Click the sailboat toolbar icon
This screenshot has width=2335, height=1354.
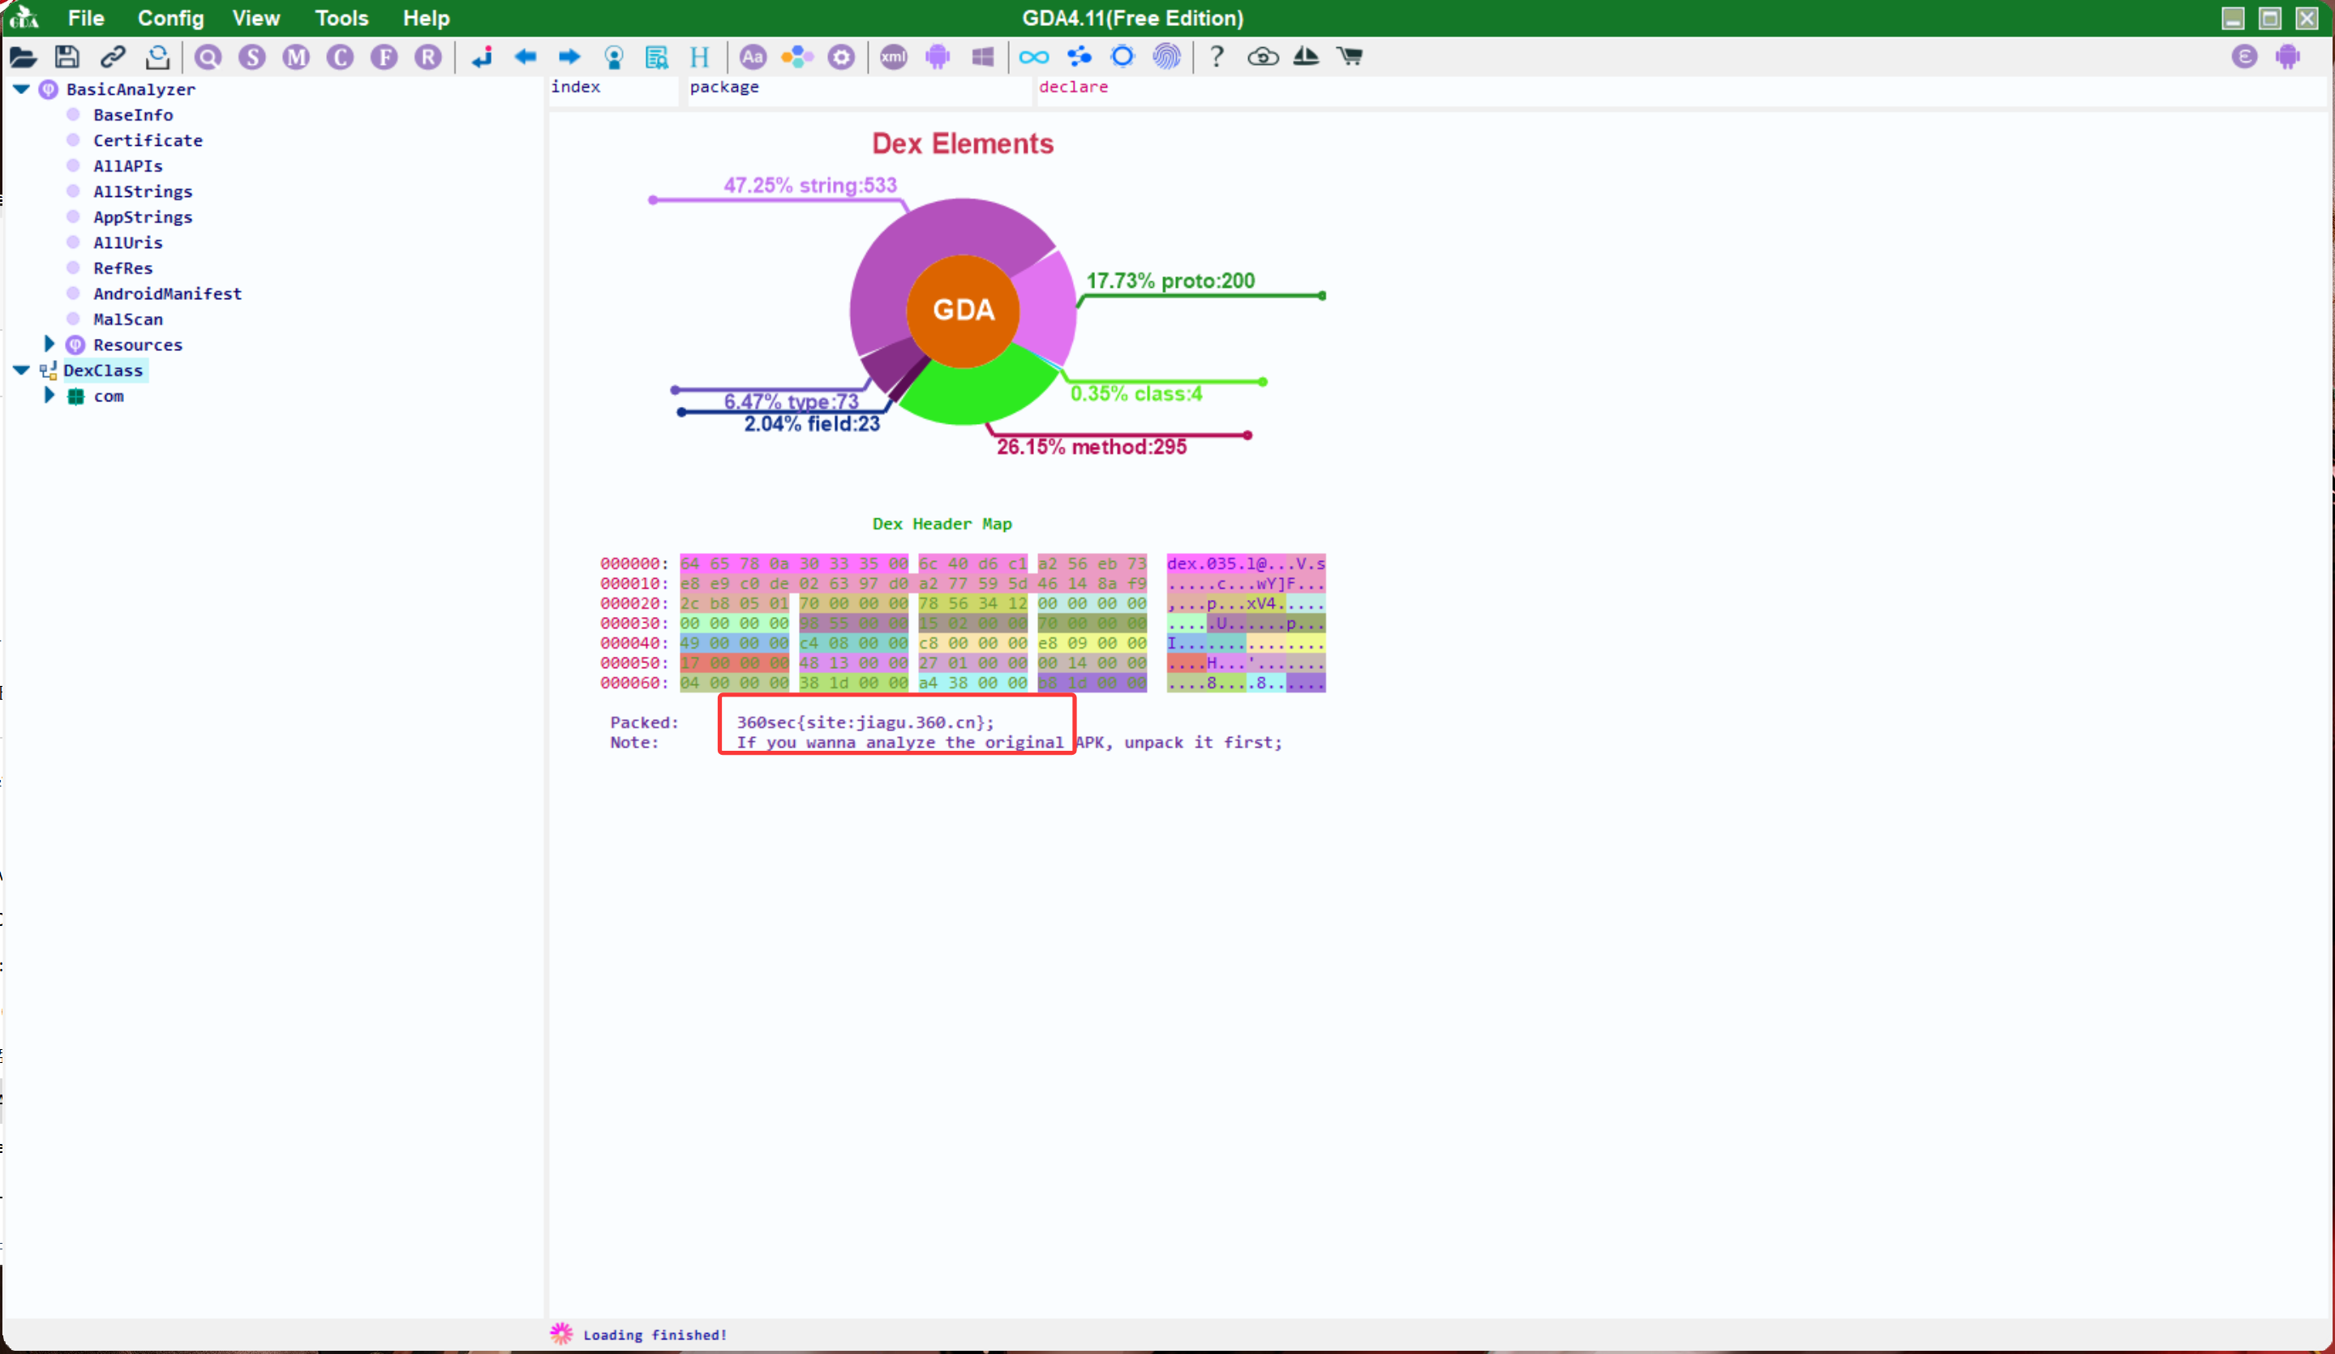(1306, 58)
